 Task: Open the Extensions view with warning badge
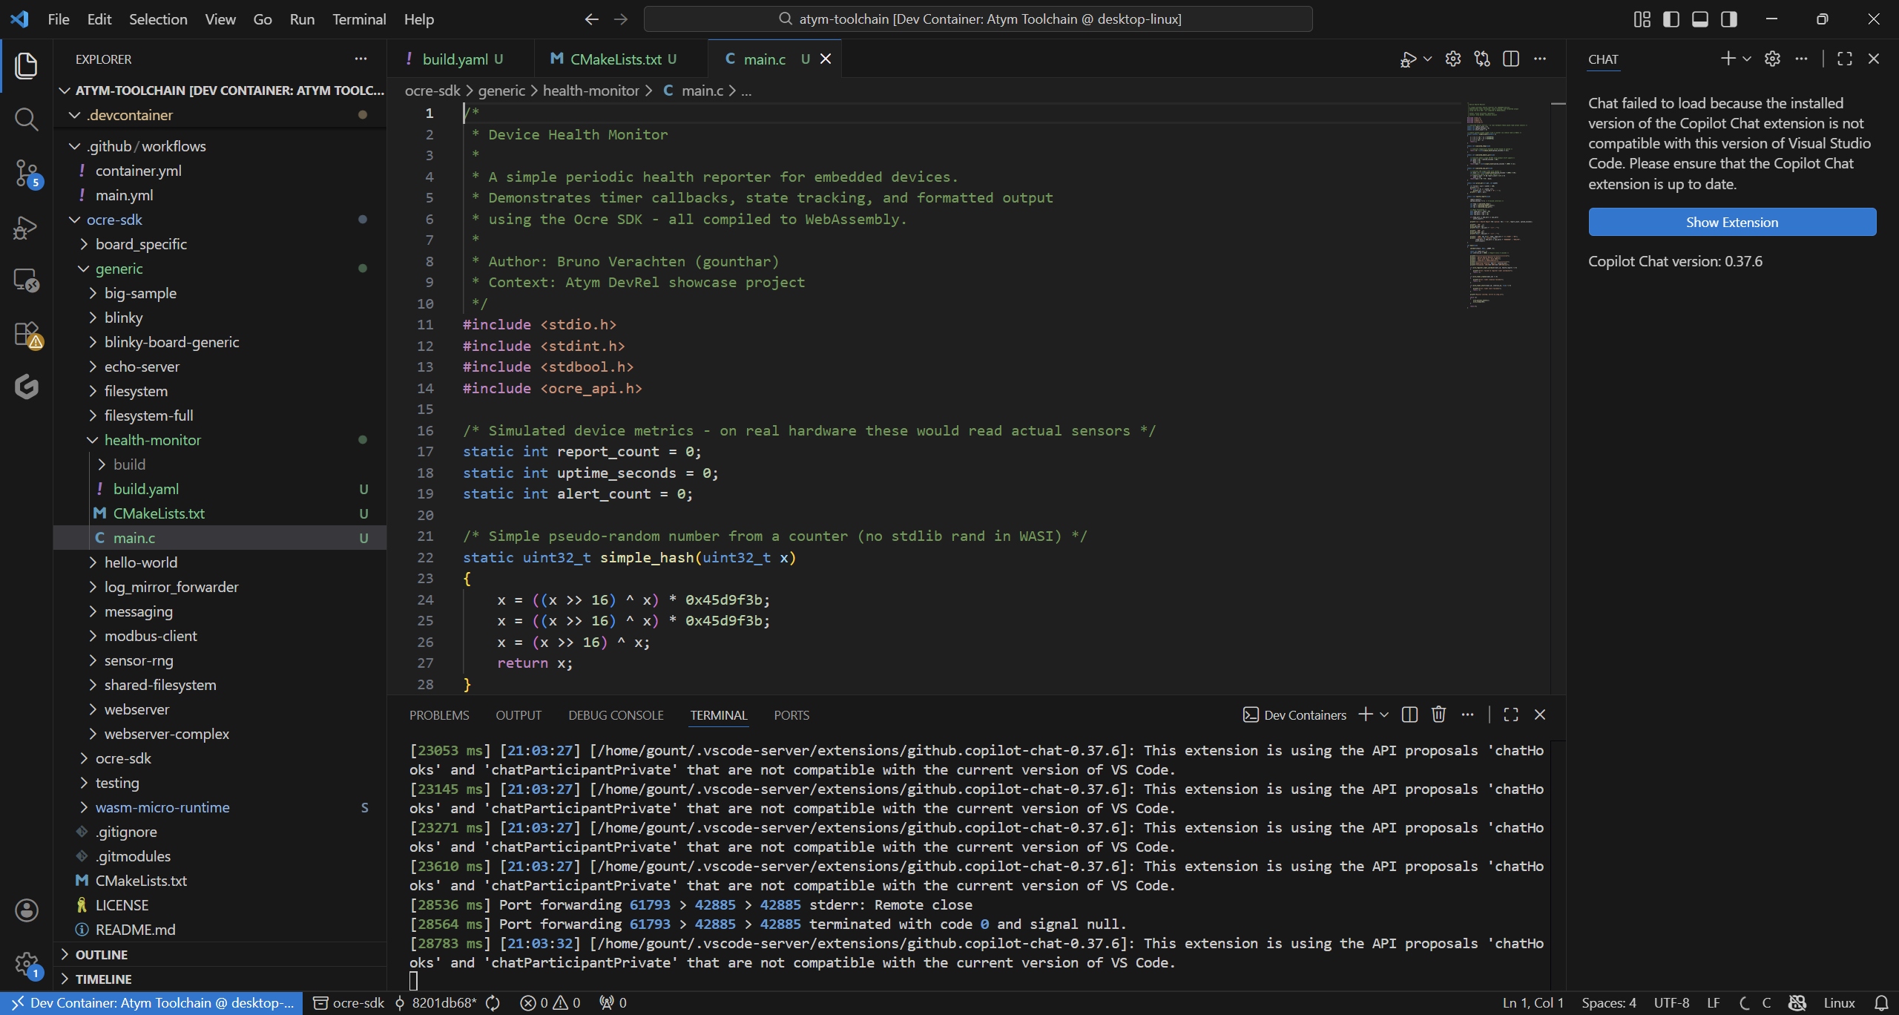[27, 334]
